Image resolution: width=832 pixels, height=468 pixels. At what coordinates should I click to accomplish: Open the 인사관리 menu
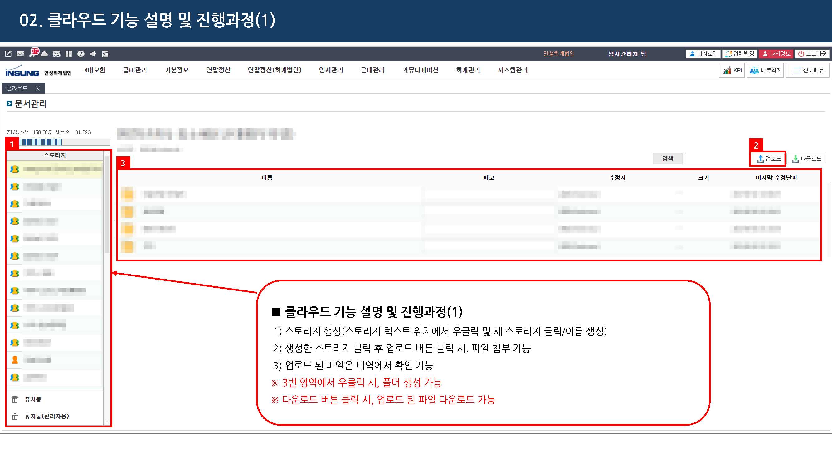(x=331, y=70)
